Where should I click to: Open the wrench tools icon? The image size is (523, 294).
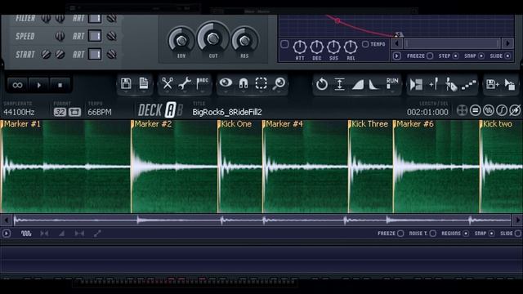click(x=185, y=83)
